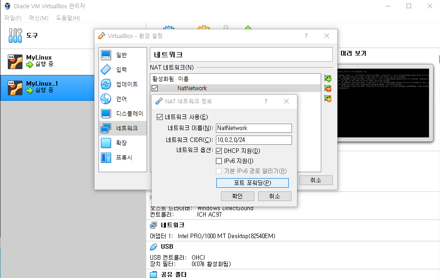Close the VirtualBox 환경 설정 dialog
The width and height of the screenshot is (440, 278).
327,36
